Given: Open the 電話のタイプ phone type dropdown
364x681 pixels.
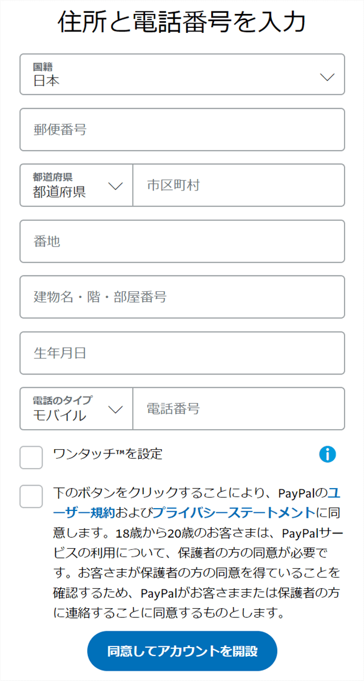Looking at the screenshot, I should [76, 408].
